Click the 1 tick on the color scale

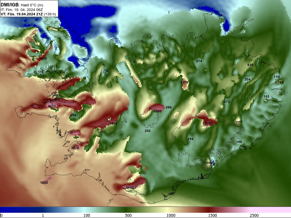43,215
